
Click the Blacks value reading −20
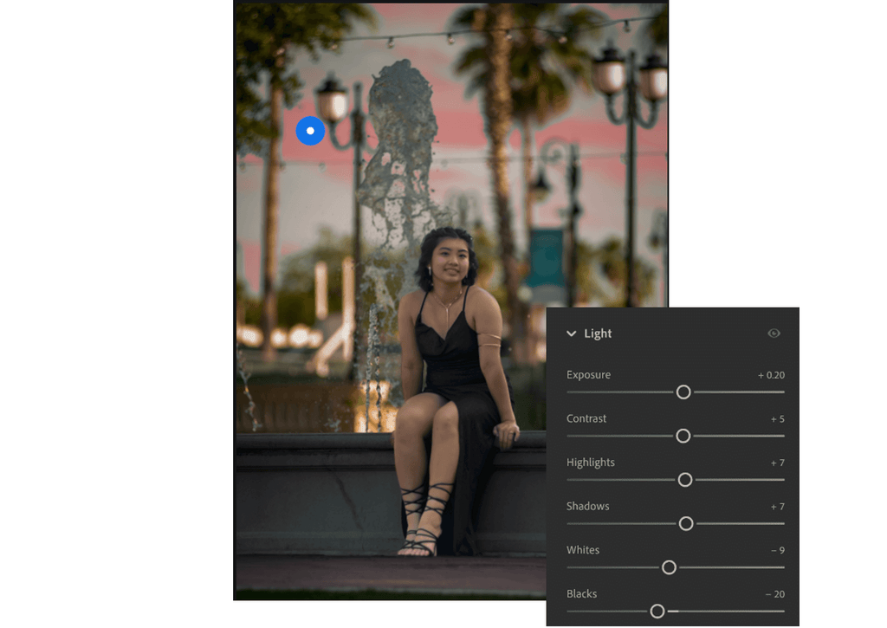tap(775, 593)
